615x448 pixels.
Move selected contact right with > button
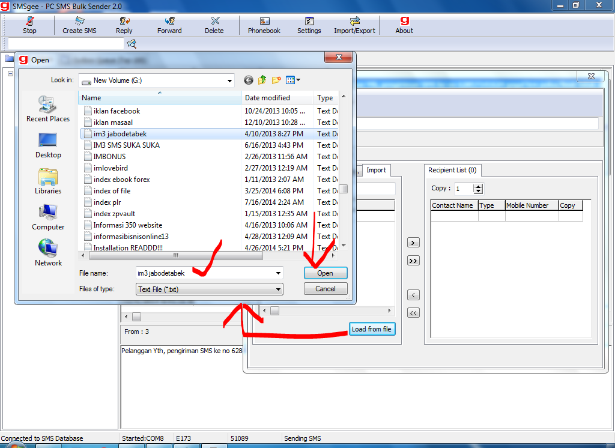413,243
